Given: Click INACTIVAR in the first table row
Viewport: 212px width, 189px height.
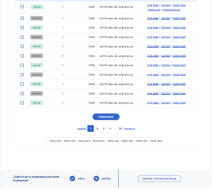Looking at the screenshot, I should pyautogui.click(x=179, y=5).
